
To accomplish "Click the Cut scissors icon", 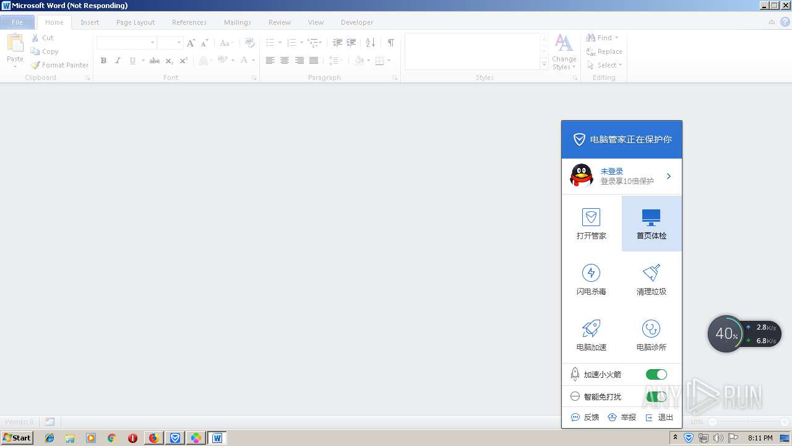I will [x=35, y=38].
